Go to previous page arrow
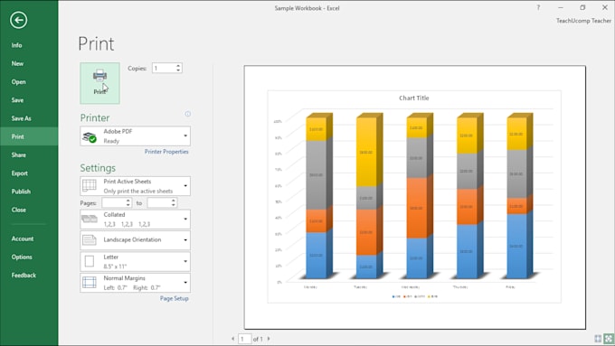Screen dimensions: 615x346 point(233,339)
